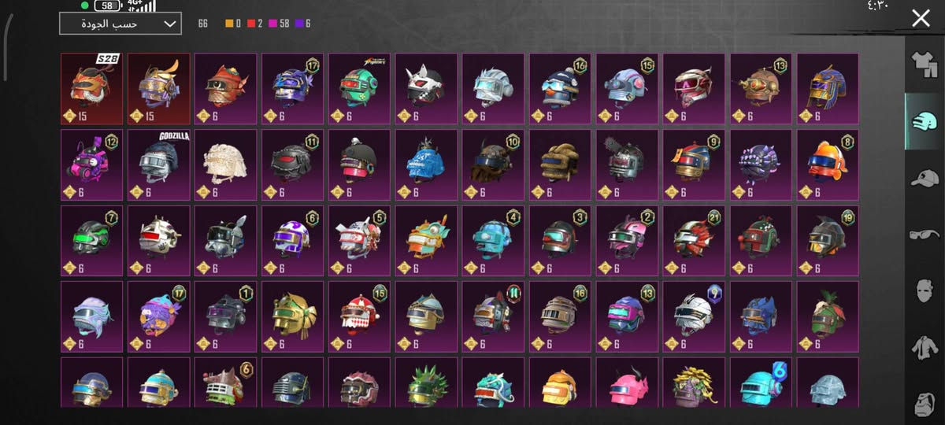
Task: Select the red samurai helmet numbered 21
Action: (x=694, y=241)
